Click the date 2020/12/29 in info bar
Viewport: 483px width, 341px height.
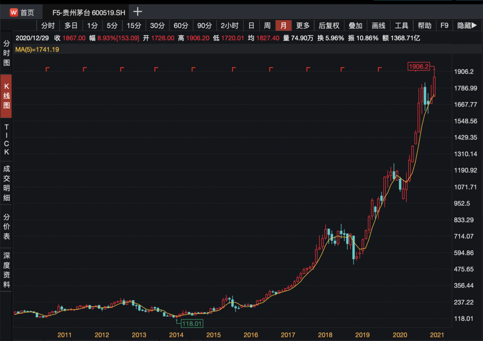click(32, 38)
